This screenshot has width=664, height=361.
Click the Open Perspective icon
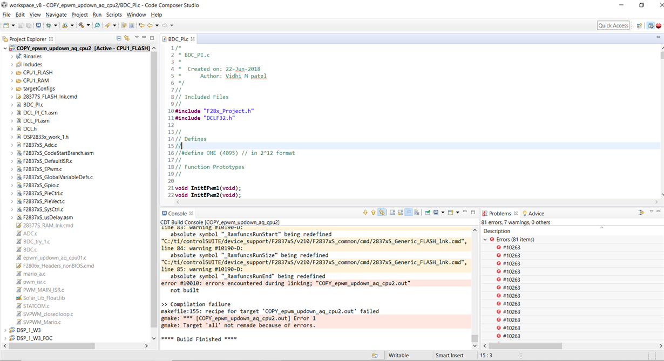639,25
